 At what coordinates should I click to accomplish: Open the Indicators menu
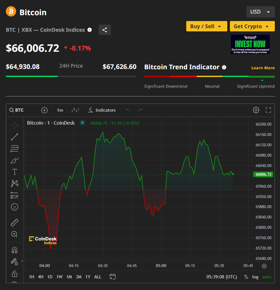tap(102, 110)
